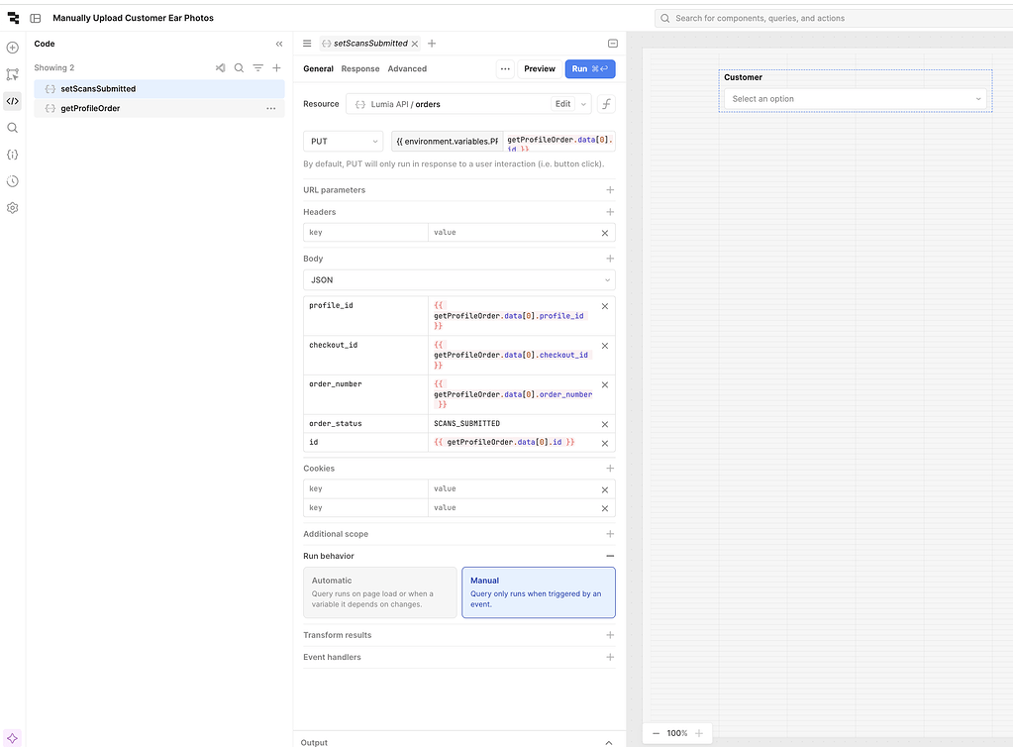Select Manual run behavior
The image size is (1013, 747).
pos(538,592)
